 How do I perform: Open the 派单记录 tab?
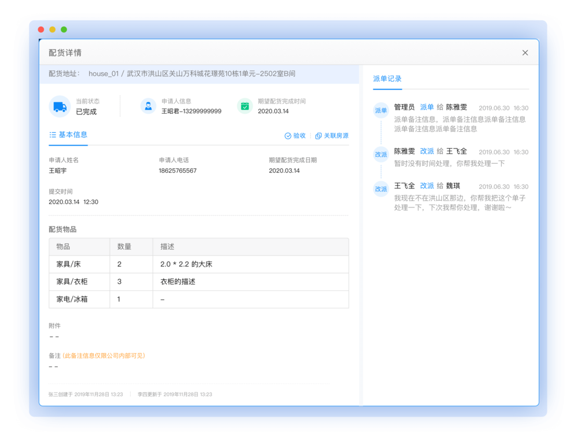(x=387, y=79)
